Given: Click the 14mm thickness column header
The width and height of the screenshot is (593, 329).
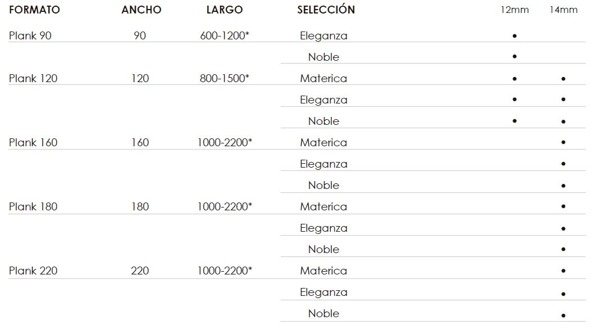Looking at the screenshot, I should (564, 10).
